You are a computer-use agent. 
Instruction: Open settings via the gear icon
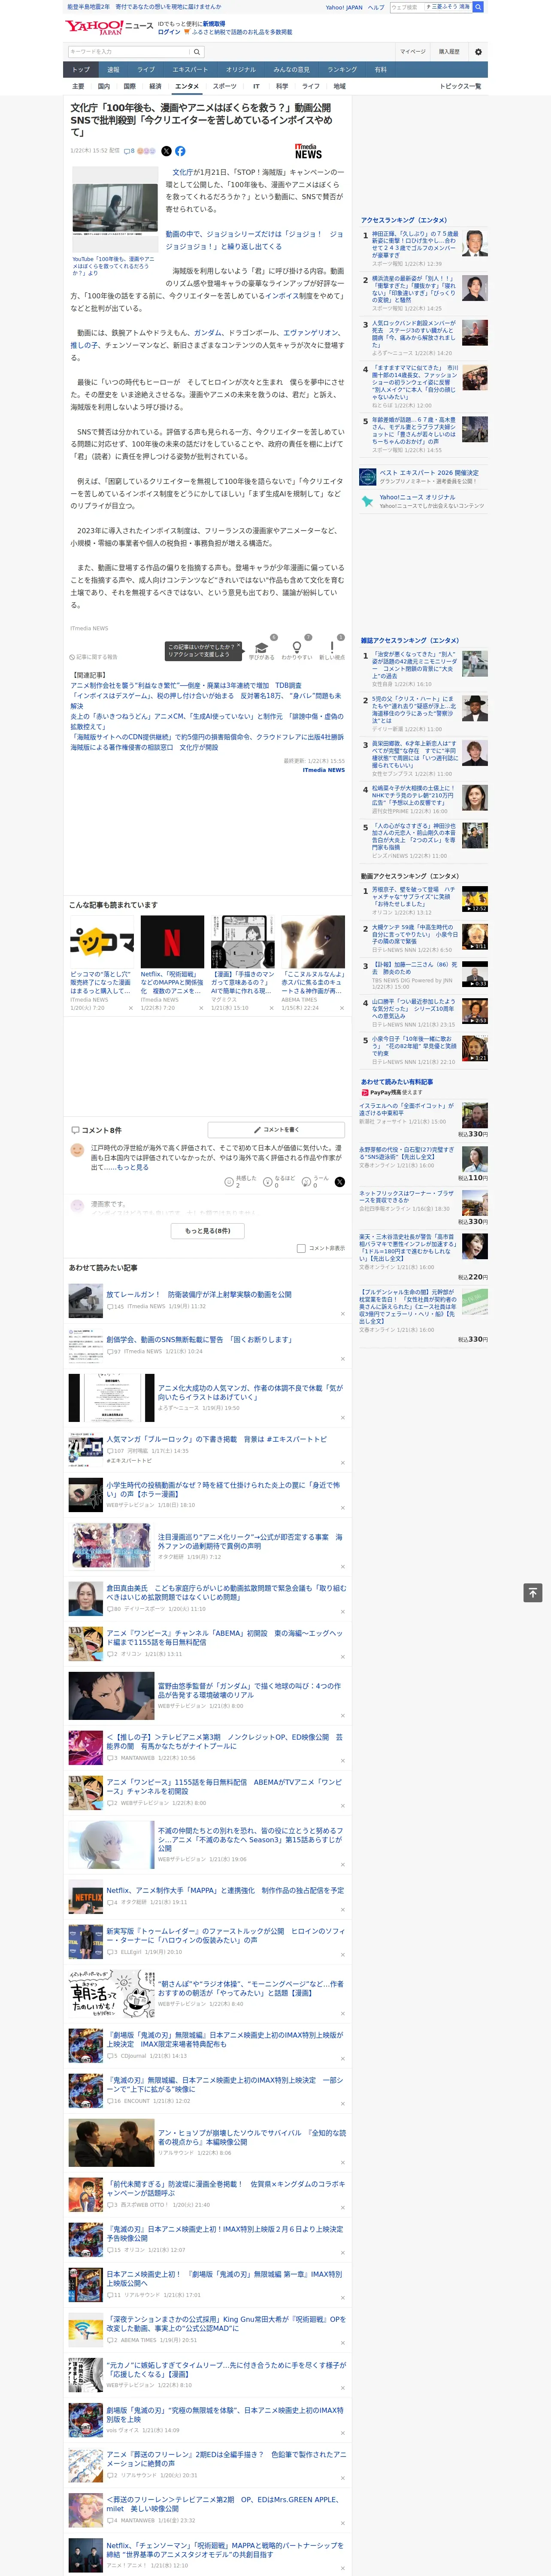(x=478, y=52)
